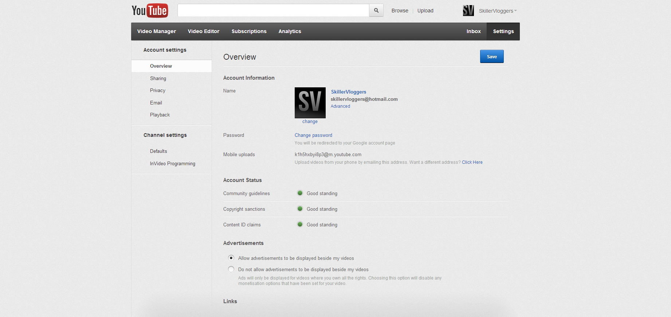Click the search magnifier button
Viewport: 671px width, 317px height.
point(376,11)
